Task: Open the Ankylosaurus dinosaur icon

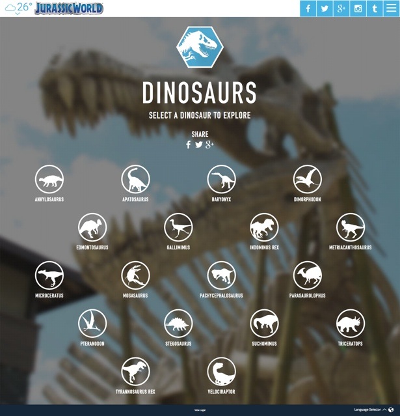Action: coord(49,179)
